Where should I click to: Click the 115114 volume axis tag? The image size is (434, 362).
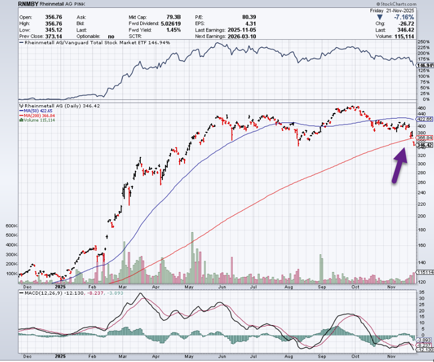tap(425, 272)
